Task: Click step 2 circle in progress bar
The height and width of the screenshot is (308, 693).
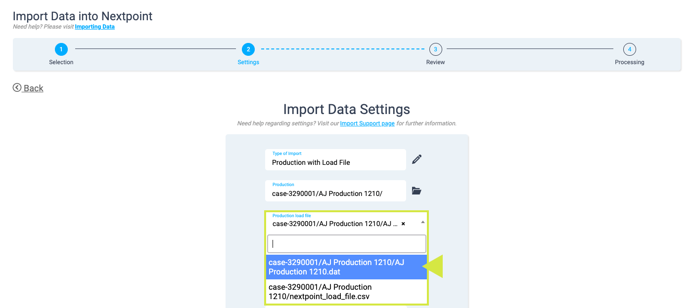Action: point(248,49)
